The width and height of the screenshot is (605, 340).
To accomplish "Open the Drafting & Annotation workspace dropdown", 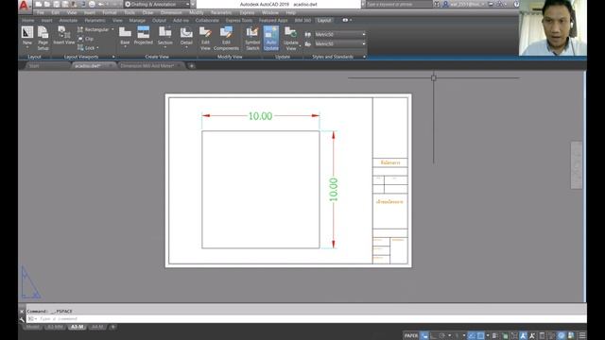I will [157, 4].
